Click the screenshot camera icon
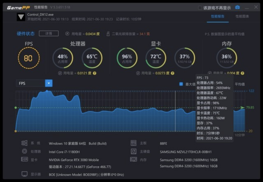 (237, 7)
